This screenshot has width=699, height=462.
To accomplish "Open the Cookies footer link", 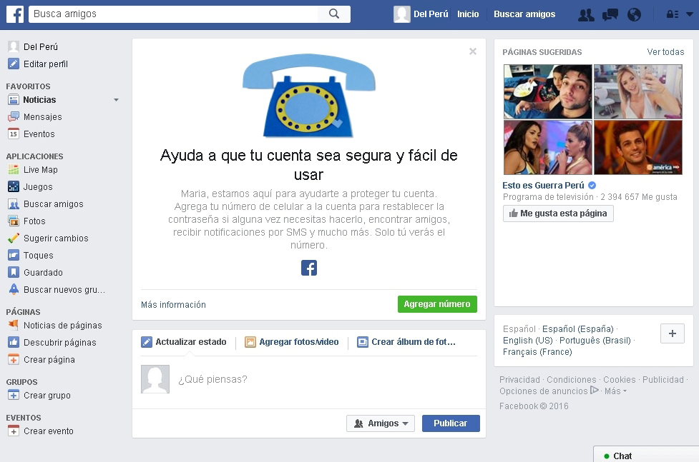I will (x=619, y=380).
